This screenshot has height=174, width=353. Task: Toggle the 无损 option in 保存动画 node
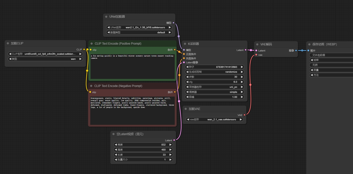(330, 65)
